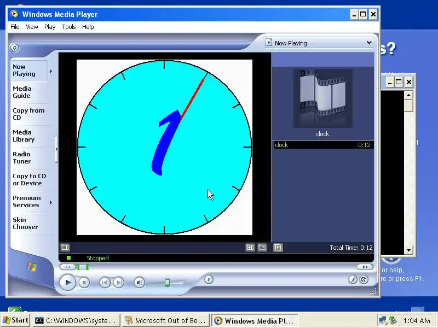Maximize the background command window

pyautogui.click(x=399, y=82)
